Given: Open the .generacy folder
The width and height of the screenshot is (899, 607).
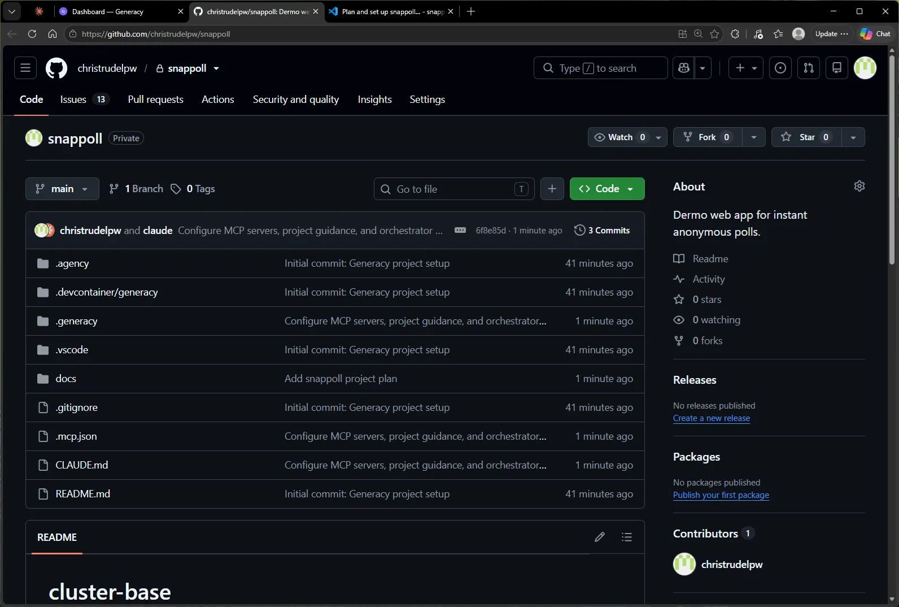Looking at the screenshot, I should [x=77, y=321].
